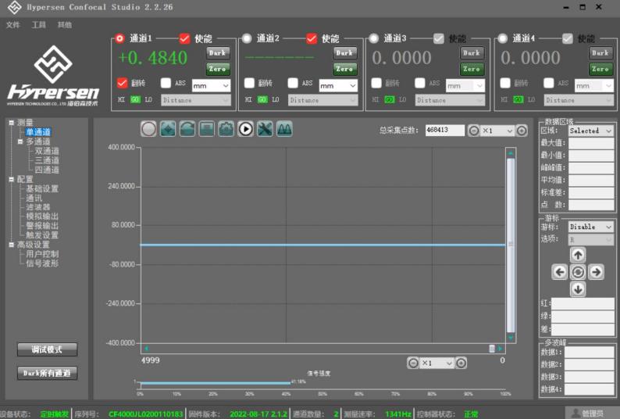Click the waveform peaks toolbar icon
Viewport: 620px width, 419px height.
(x=284, y=129)
